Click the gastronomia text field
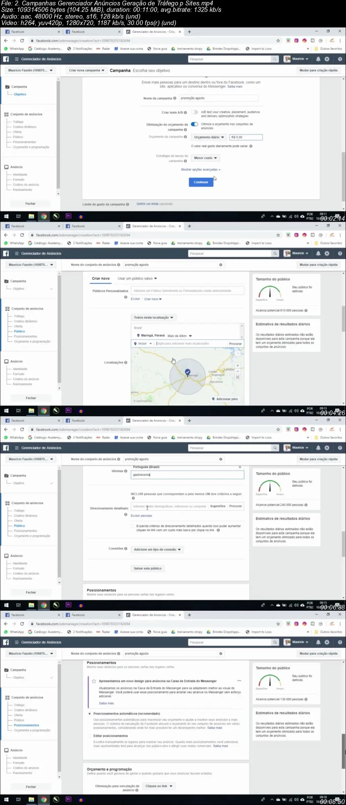This screenshot has height=805, width=346. point(187,475)
